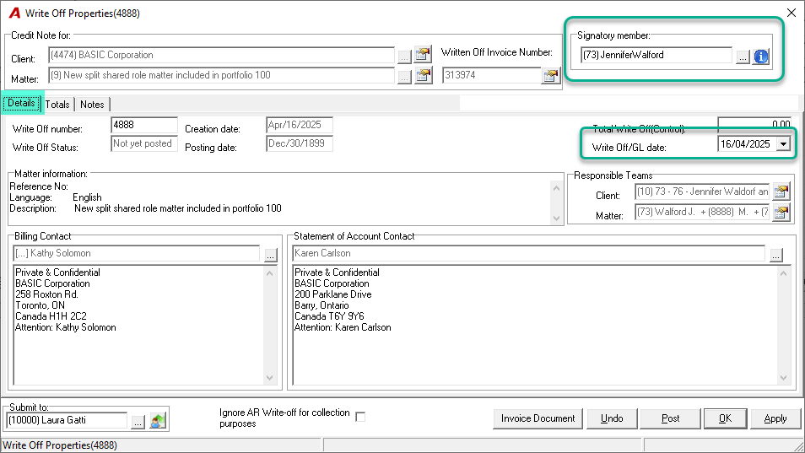Click the matter Description text line

pos(146,209)
